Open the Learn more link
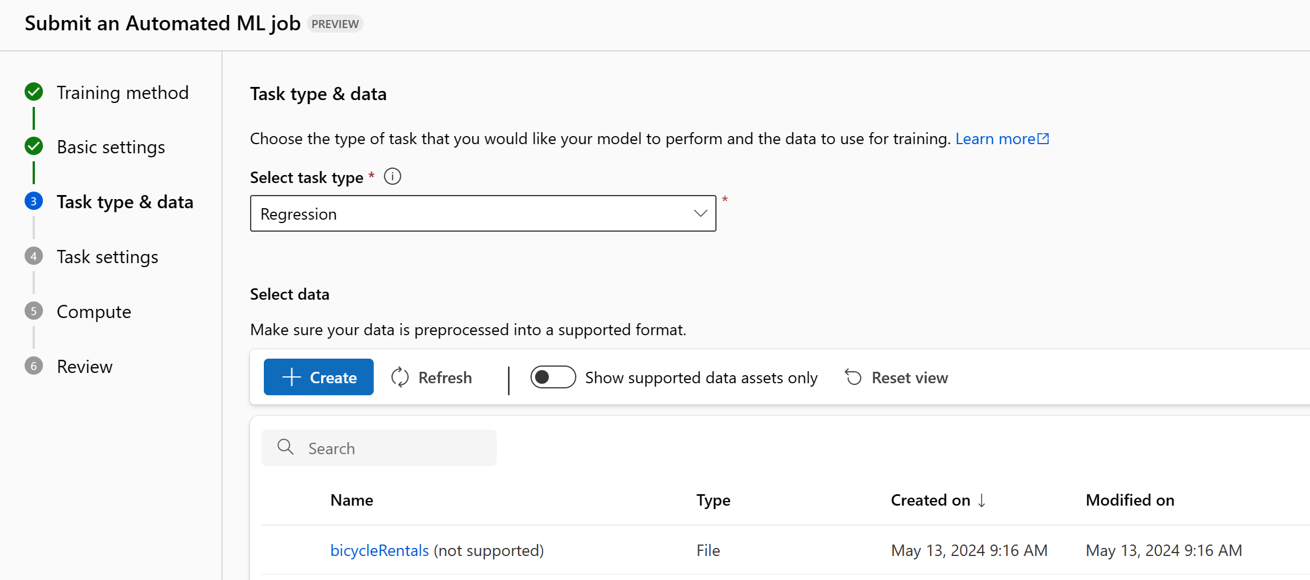Viewport: 1310px width, 580px height. pos(995,139)
